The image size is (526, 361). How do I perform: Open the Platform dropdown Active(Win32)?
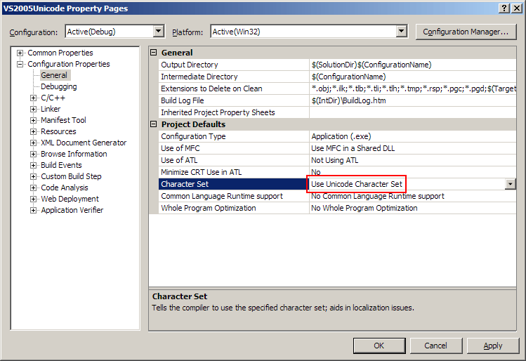point(401,32)
